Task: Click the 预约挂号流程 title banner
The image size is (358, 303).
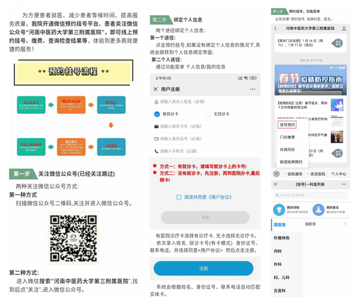Action: click(74, 72)
